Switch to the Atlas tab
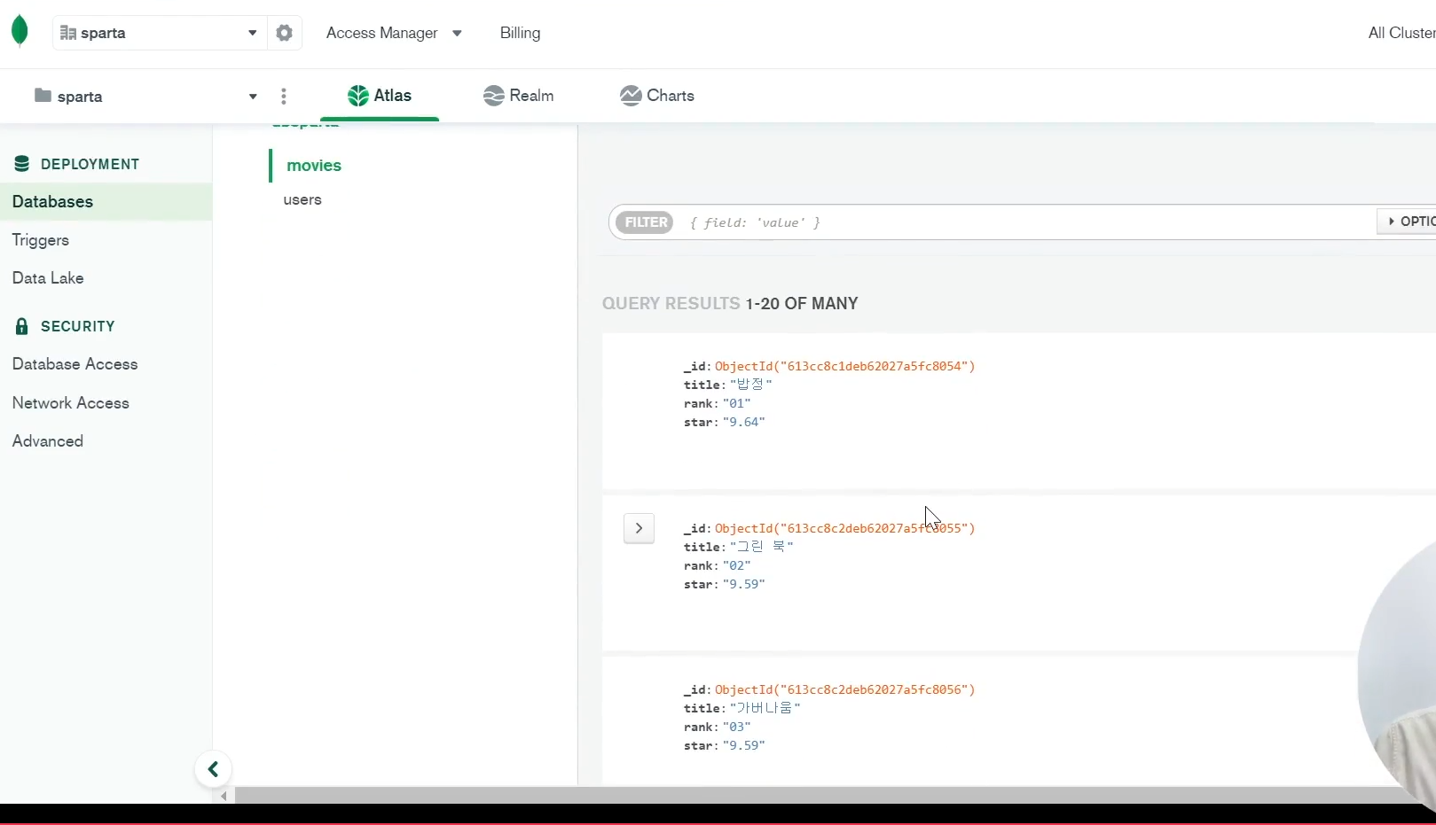This screenshot has width=1436, height=825. [x=380, y=96]
